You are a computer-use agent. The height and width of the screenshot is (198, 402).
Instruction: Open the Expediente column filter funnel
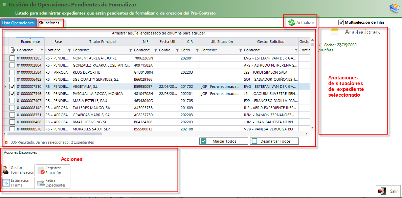point(42,50)
